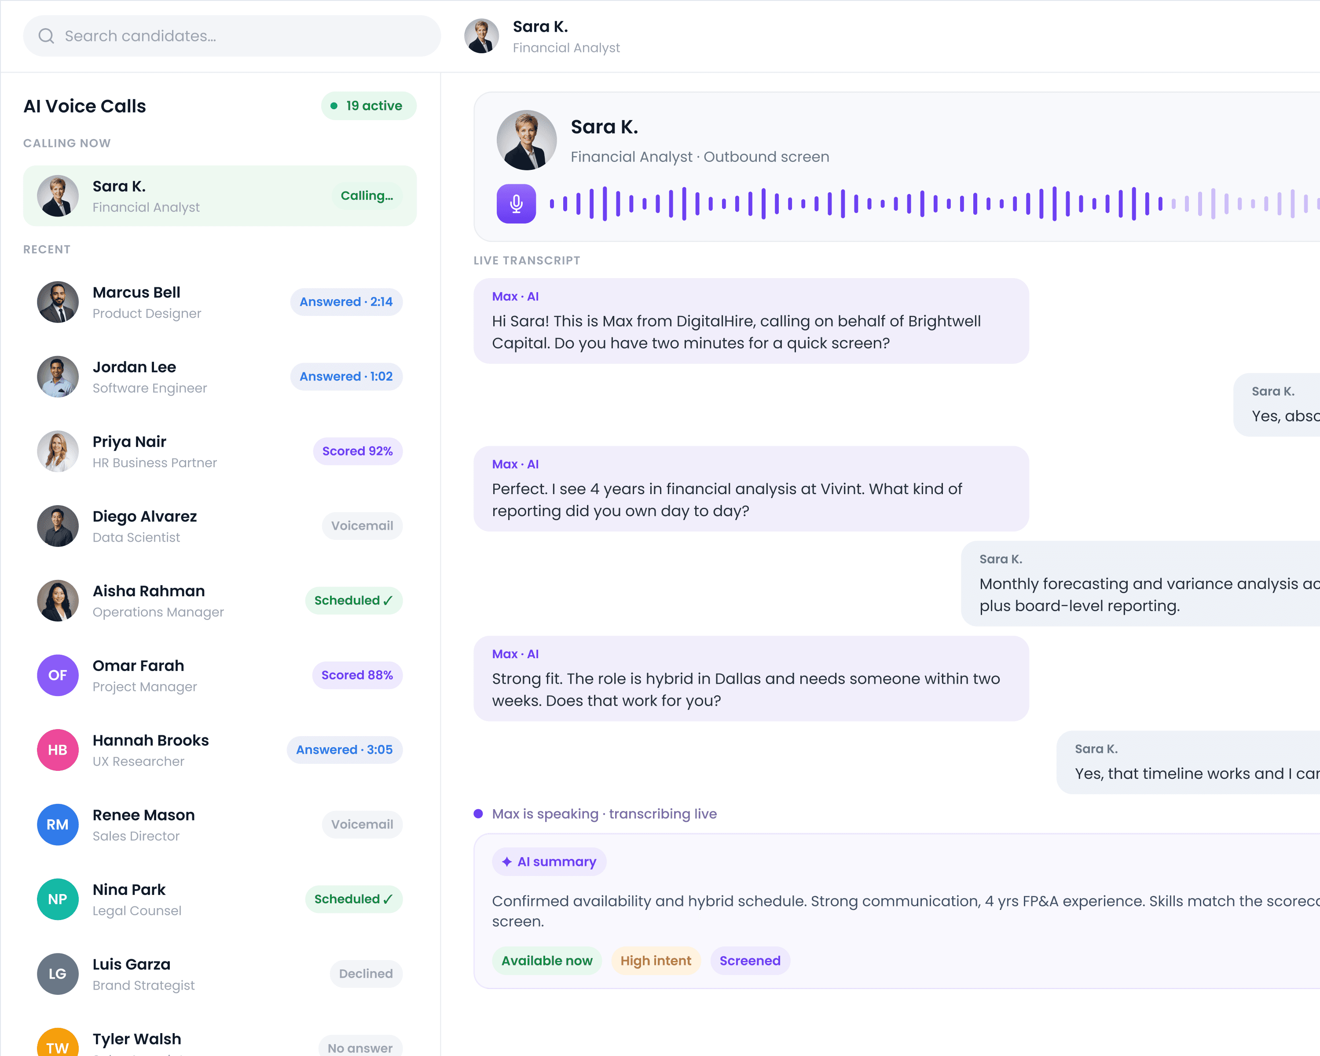Viewport: 1320px width, 1056px height.
Task: Click Nina Park Scheduled badge
Action: (x=354, y=900)
